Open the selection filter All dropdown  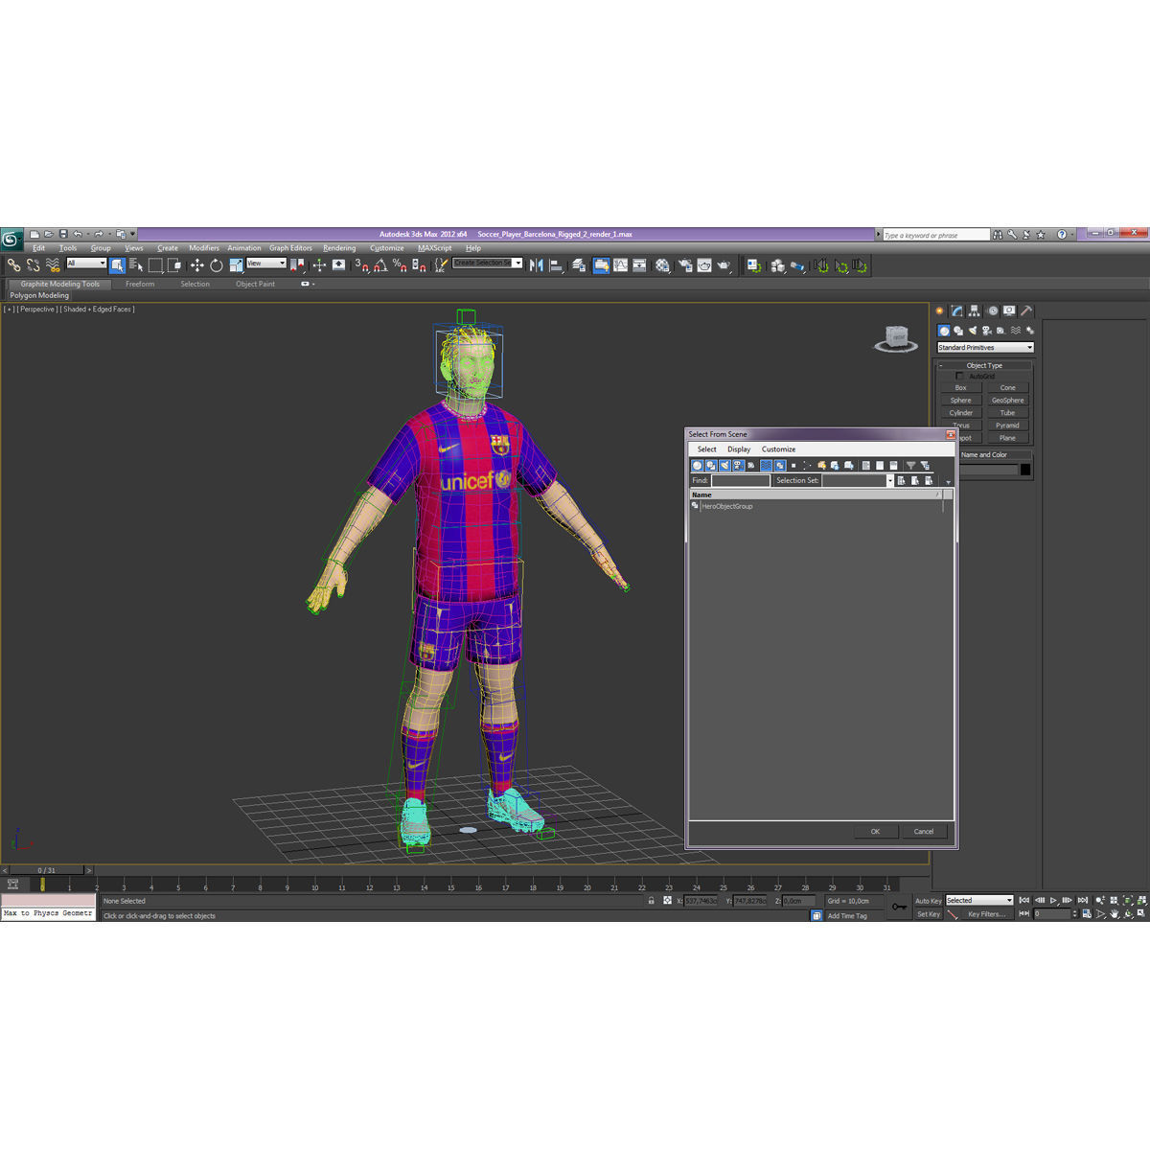pyautogui.click(x=86, y=263)
